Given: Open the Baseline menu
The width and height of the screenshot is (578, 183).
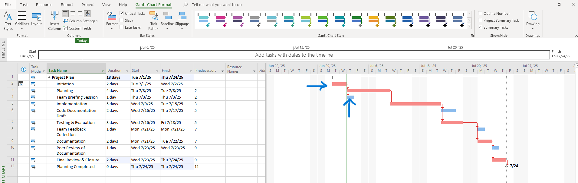Looking at the screenshot, I should pyautogui.click(x=167, y=21).
